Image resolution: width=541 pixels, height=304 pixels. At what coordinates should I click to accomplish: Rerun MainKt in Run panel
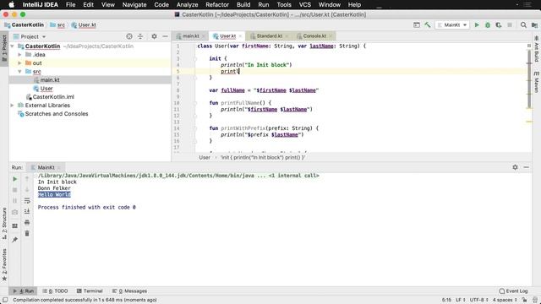tap(14, 179)
